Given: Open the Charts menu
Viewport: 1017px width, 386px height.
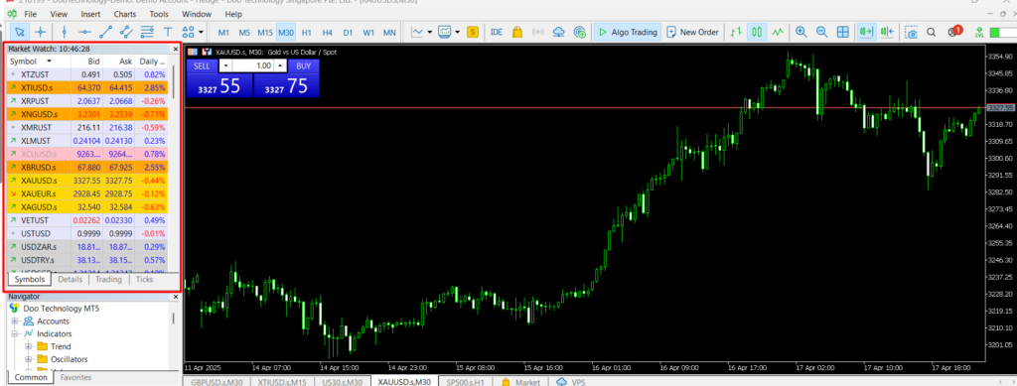Looking at the screenshot, I should [x=124, y=14].
